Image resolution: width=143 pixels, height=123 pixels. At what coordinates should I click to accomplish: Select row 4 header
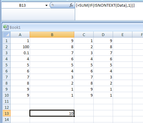(x=7, y=59)
